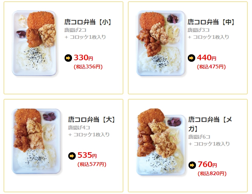Select the 唐コロ弁当【大】 title
Image resolution: width=252 pixels, height=194 pixels.
[x=91, y=120]
